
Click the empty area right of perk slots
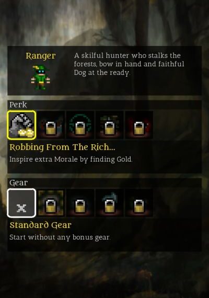point(177,125)
